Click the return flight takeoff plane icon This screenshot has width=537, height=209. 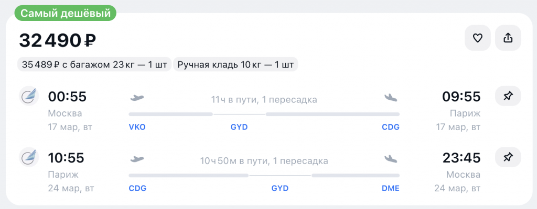click(x=137, y=159)
